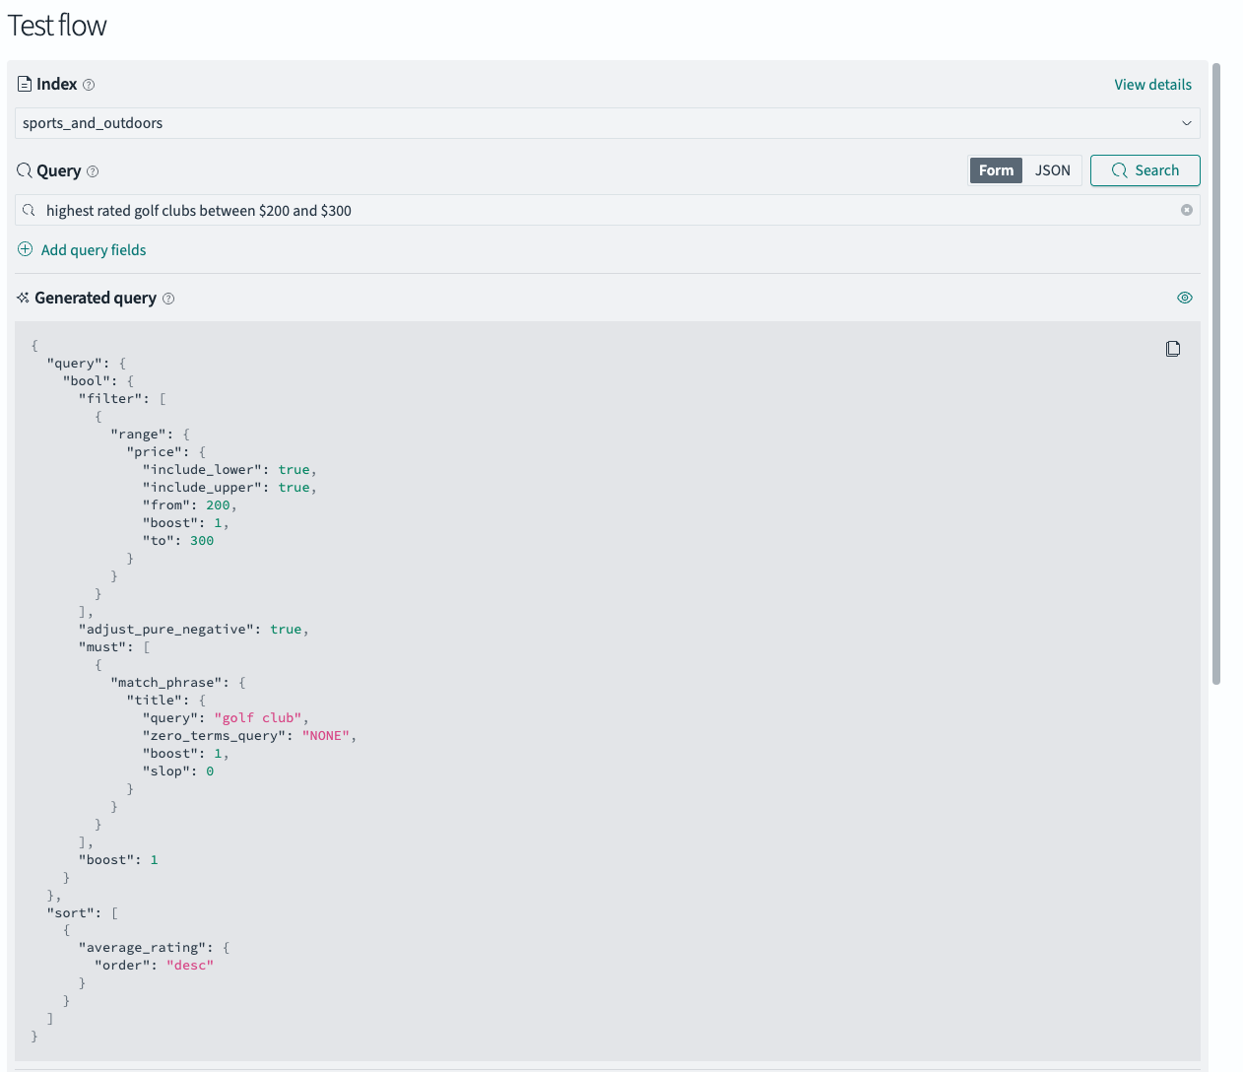The image size is (1243, 1072).
Task: Keep Form mode selected for the query
Action: click(x=995, y=169)
